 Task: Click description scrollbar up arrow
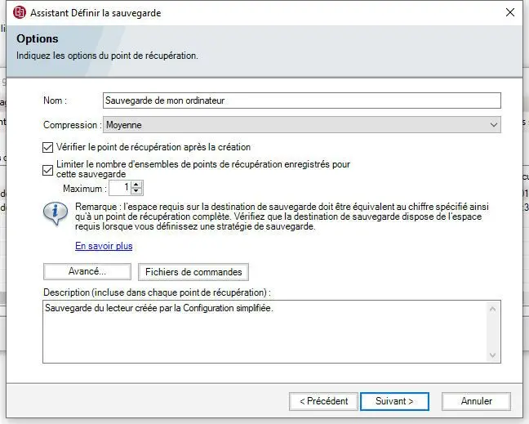pos(492,309)
